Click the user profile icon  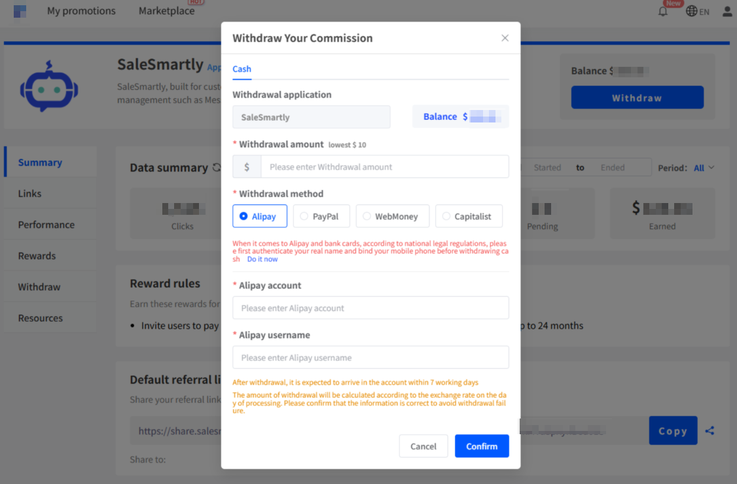pyautogui.click(x=727, y=11)
